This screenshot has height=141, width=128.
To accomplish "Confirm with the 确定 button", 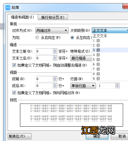I will 97,136.
